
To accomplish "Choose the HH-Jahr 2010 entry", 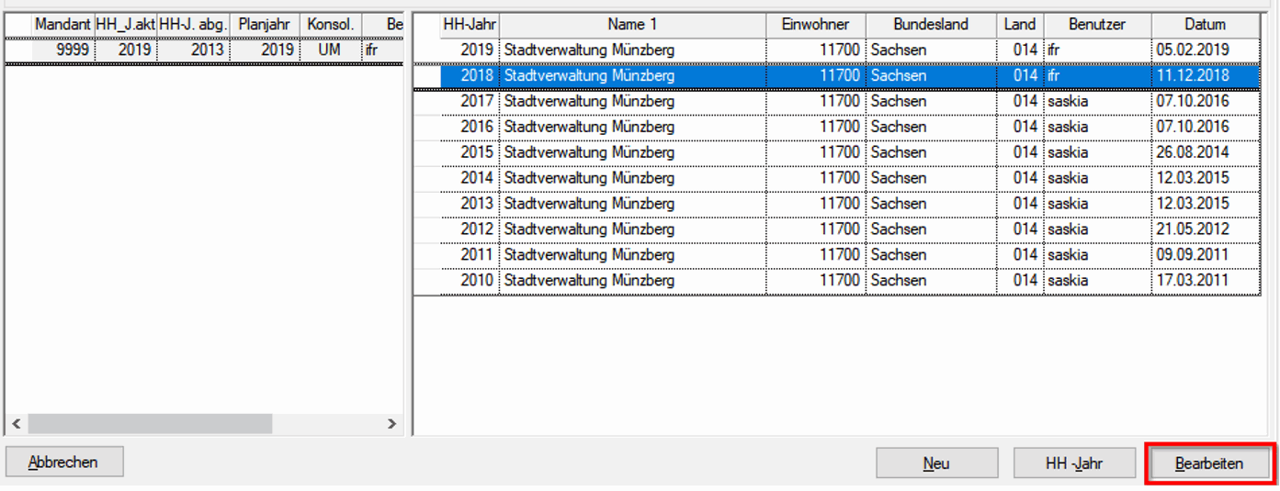I will (632, 280).
